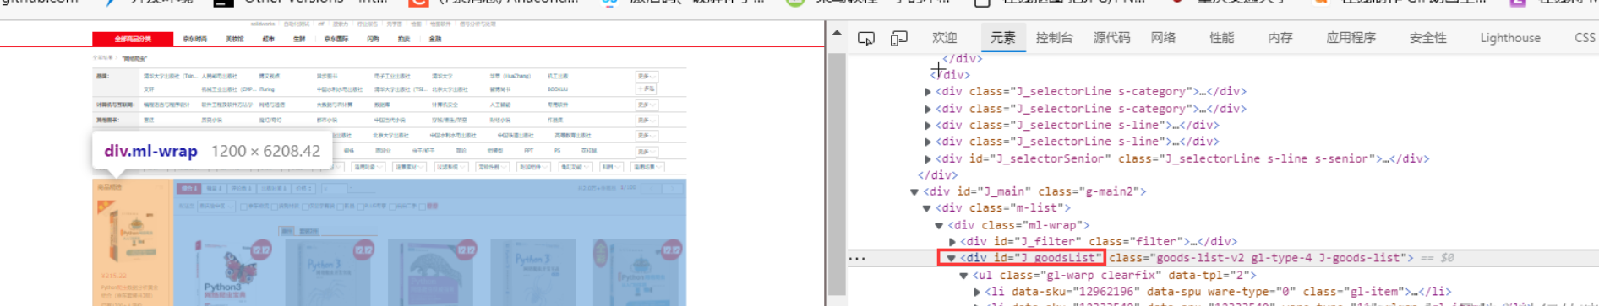Open 京东时尚 in the page nav
Viewport: 1599px width, 306px height.
[x=194, y=39]
